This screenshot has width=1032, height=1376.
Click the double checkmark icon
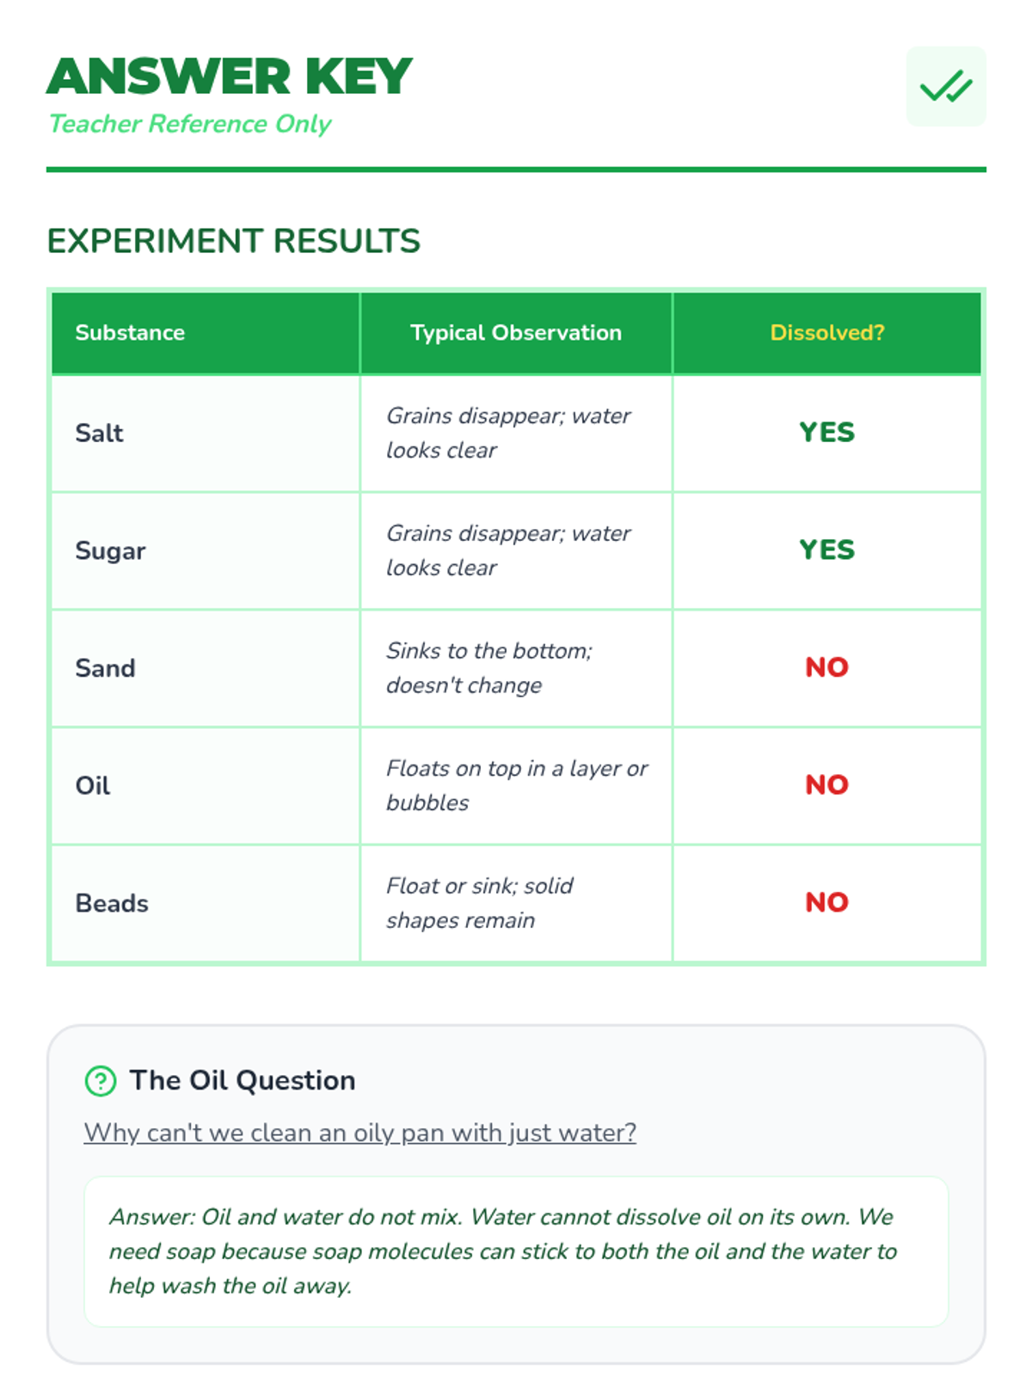[x=946, y=87]
